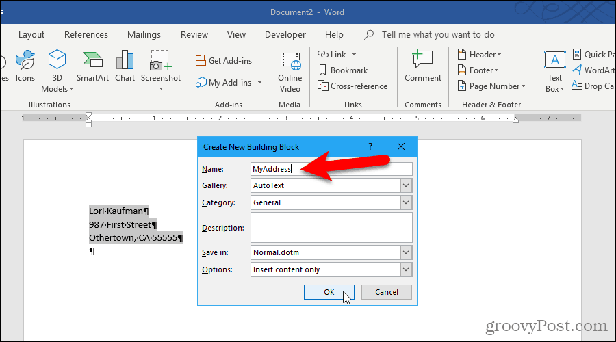The image size is (616, 342).
Task: Expand the Screenshot dropdown arrow
Action: pos(161,89)
